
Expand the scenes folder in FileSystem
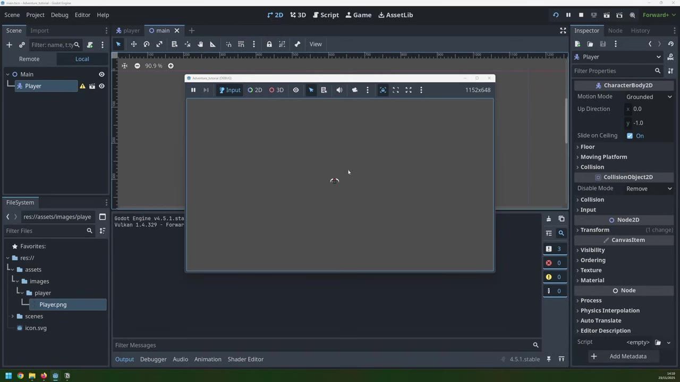click(x=12, y=316)
